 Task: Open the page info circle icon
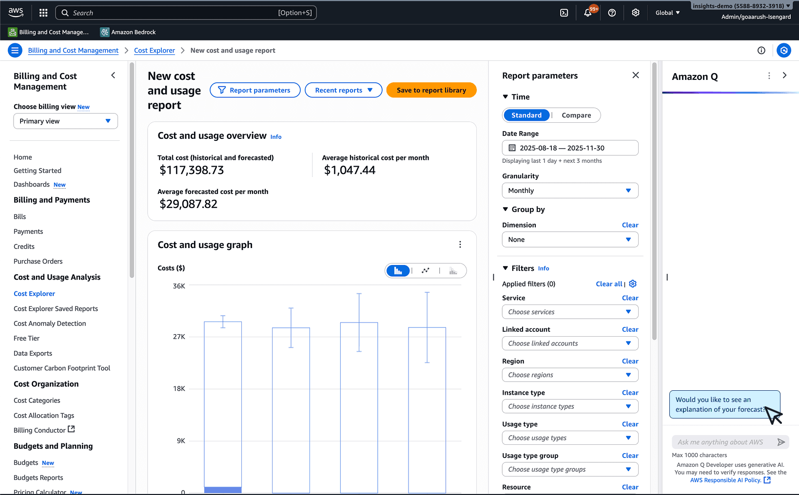click(x=761, y=50)
